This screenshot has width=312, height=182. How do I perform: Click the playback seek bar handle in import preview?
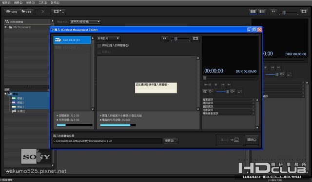click(x=205, y=78)
